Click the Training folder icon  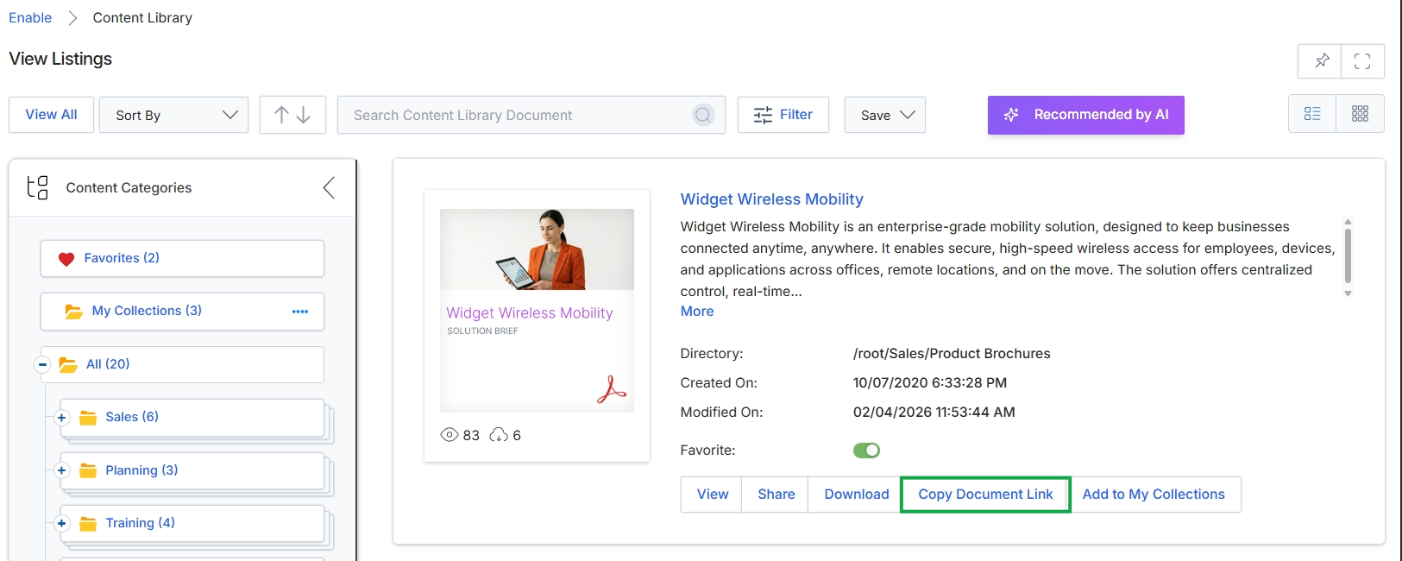point(88,524)
